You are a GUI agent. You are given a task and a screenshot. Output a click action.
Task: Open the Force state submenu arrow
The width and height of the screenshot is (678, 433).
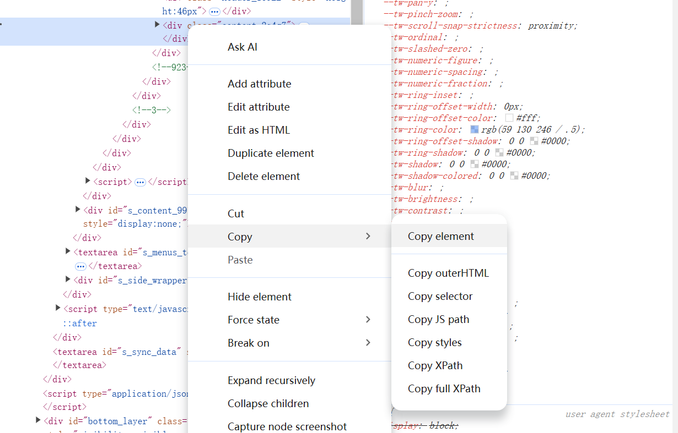368,320
